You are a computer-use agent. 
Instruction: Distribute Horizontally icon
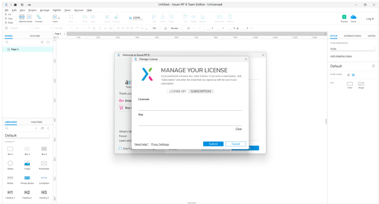pos(219,18)
